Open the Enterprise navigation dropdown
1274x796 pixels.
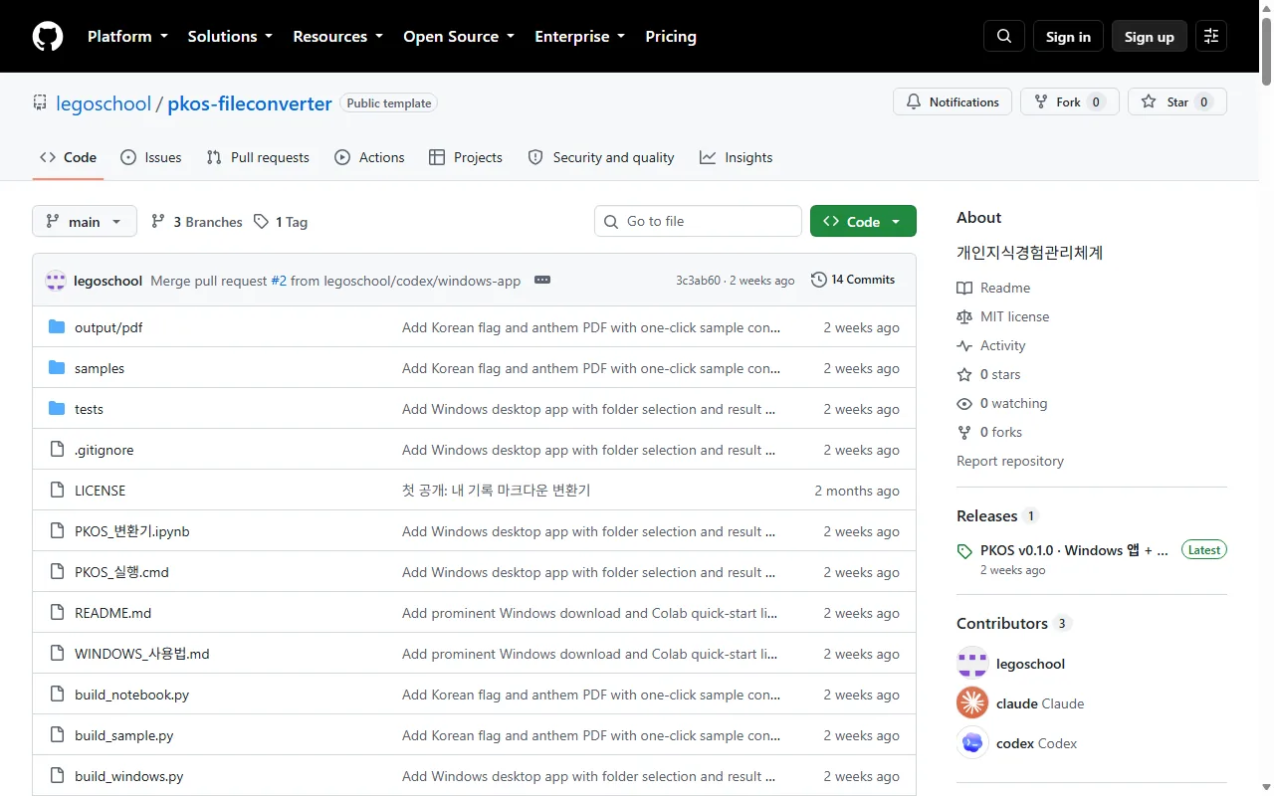point(579,37)
